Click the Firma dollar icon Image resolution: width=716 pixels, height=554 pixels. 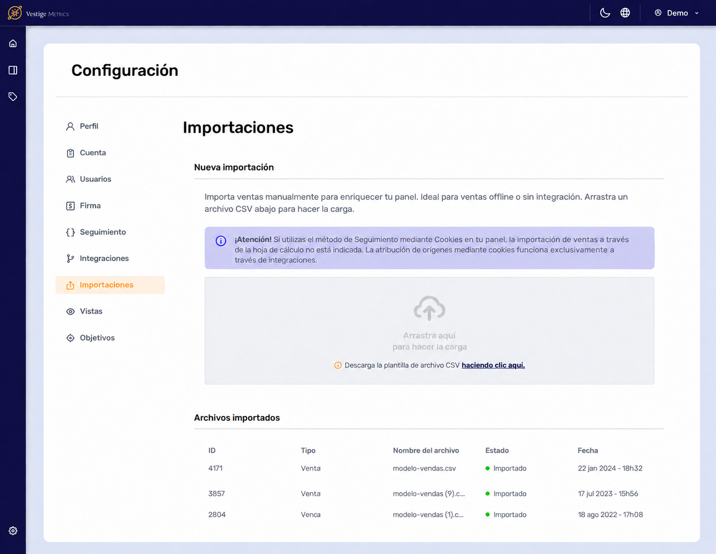(70, 206)
